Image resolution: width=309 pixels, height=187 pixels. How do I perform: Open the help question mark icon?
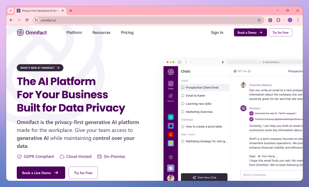tap(171, 157)
